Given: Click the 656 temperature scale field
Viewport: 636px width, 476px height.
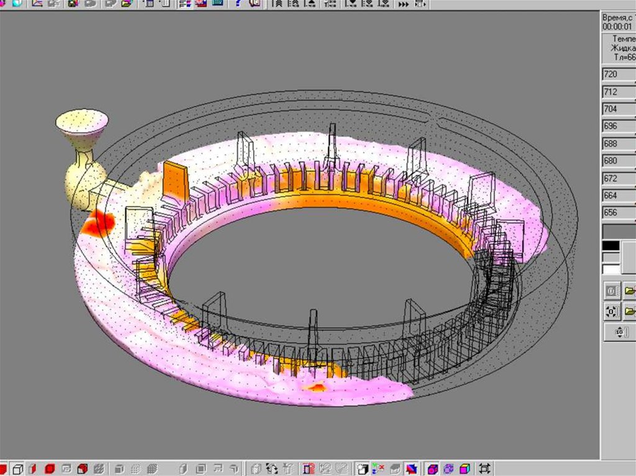Looking at the screenshot, I should point(618,213).
